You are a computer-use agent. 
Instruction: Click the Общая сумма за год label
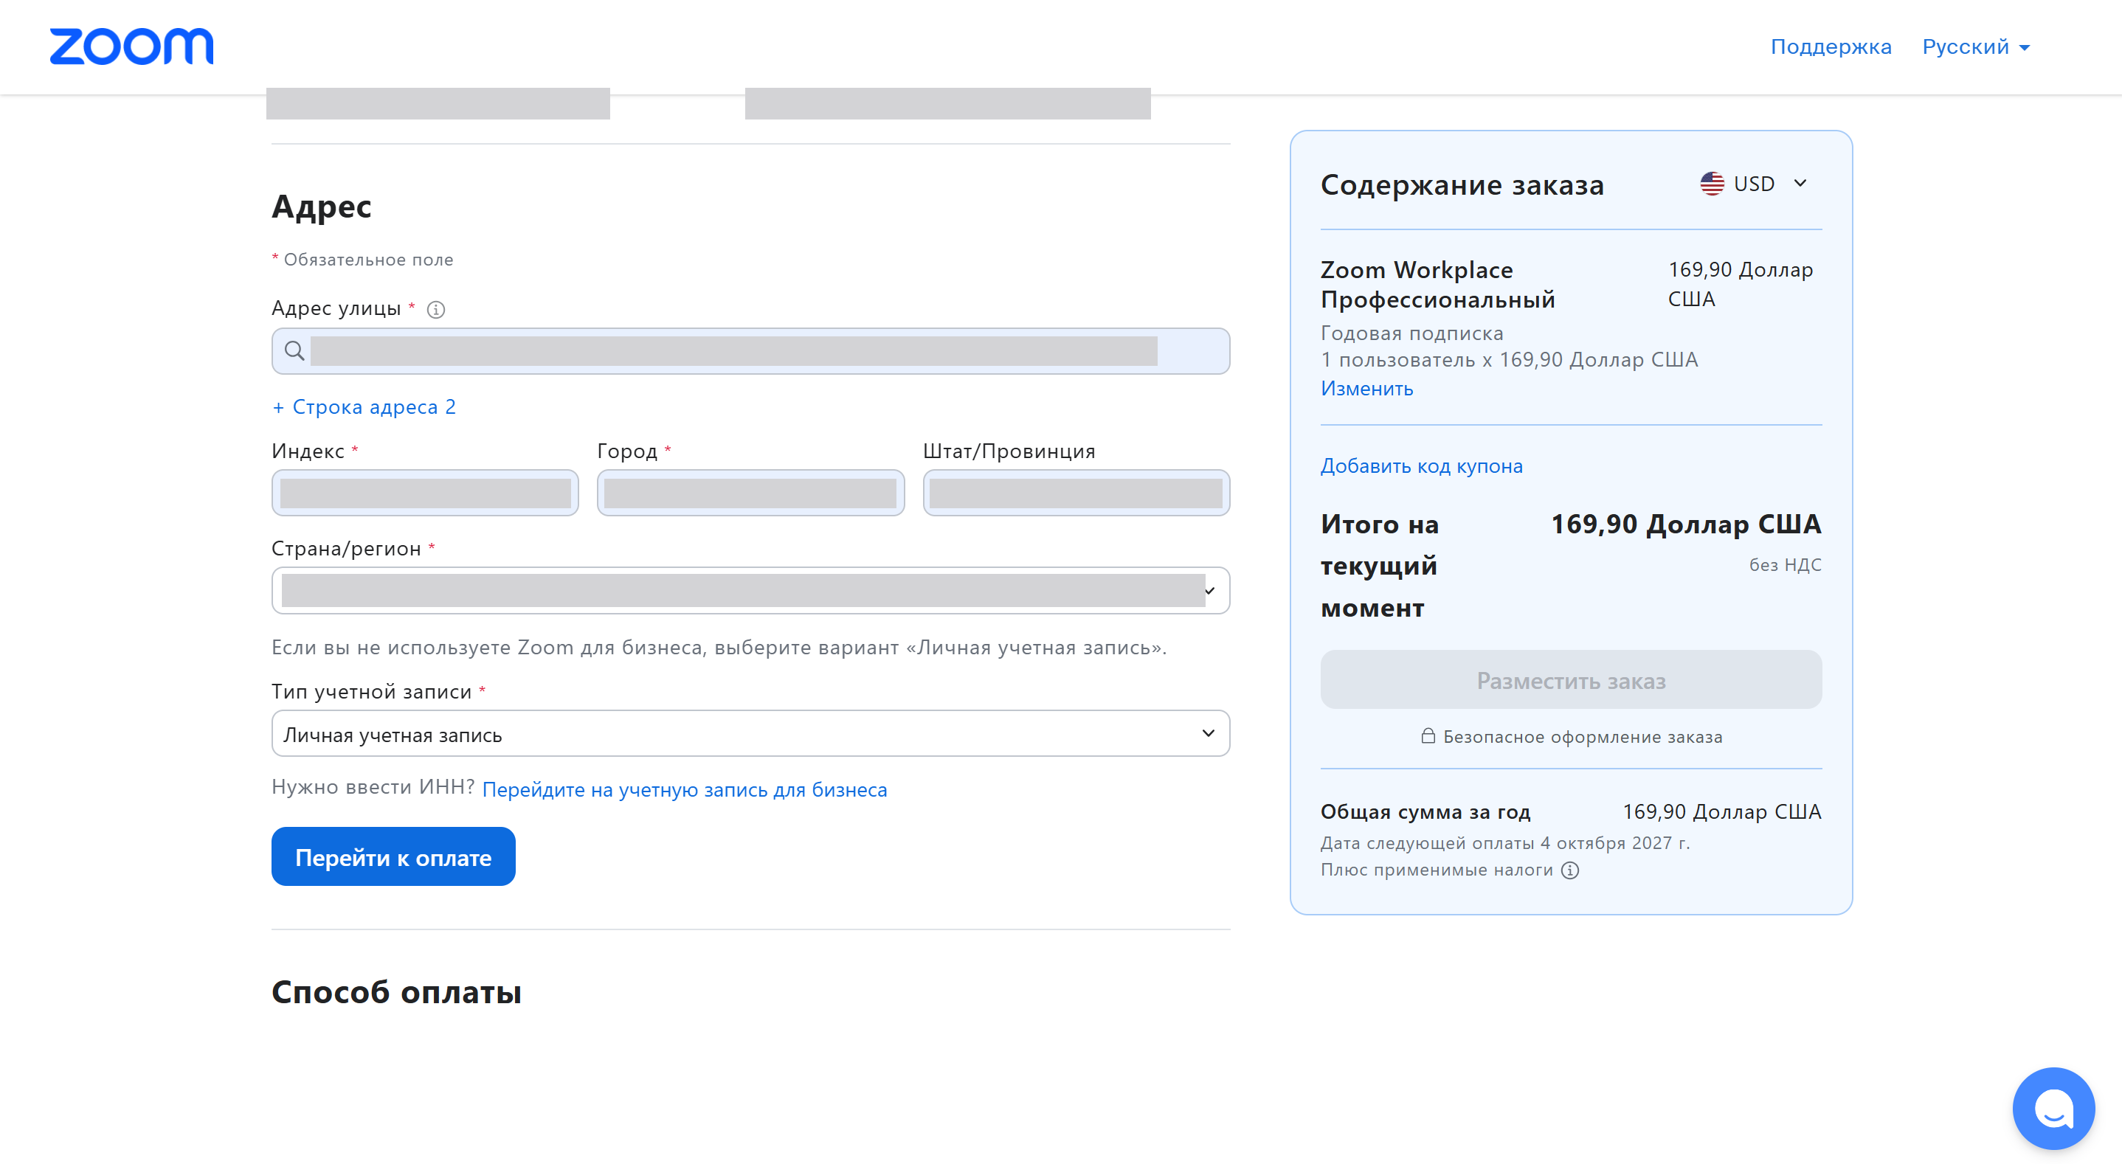point(1425,812)
